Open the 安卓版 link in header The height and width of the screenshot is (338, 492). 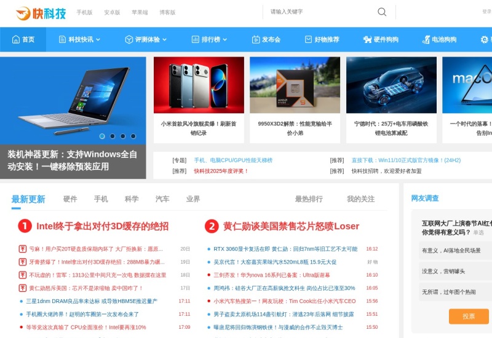[x=112, y=12]
